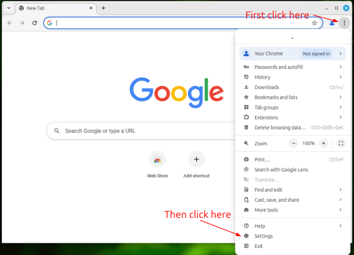354x255 pixels.
Task: Click the back navigation arrow
Action: 9,23
